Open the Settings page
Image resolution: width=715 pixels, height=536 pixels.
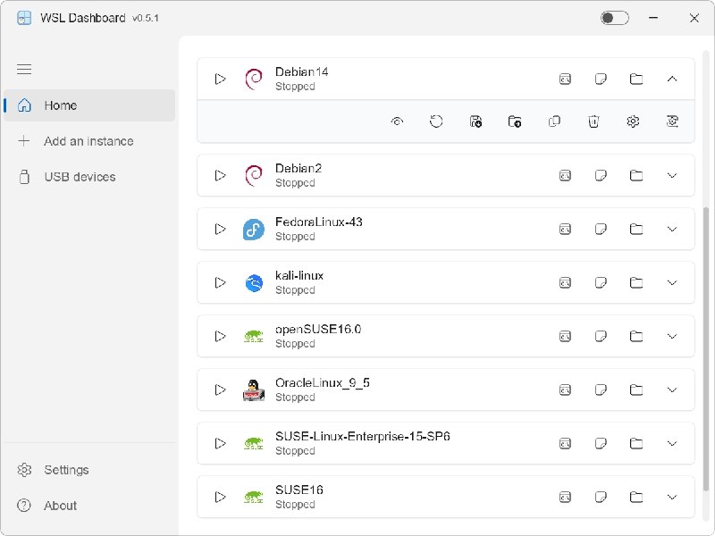65,470
